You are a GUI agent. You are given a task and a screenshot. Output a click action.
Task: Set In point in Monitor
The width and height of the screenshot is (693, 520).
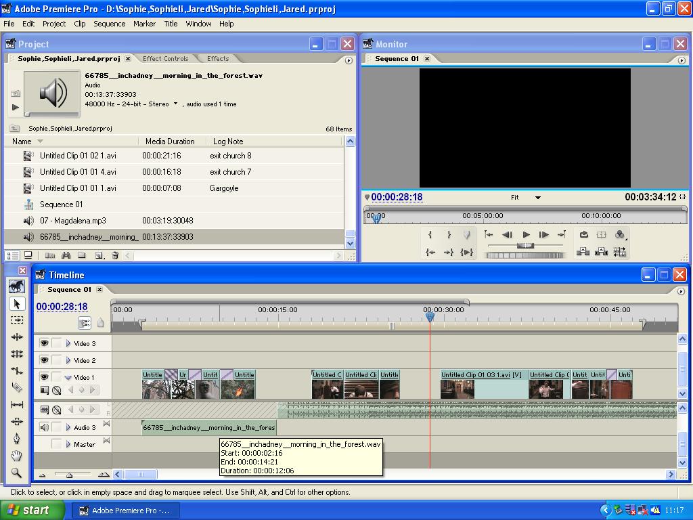(430, 235)
